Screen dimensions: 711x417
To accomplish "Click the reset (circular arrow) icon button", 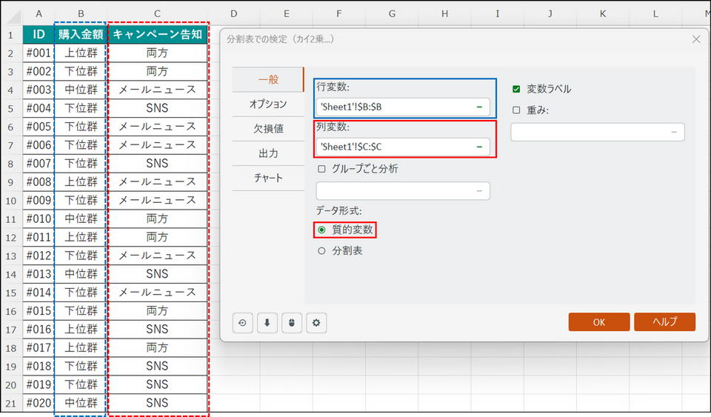I will (x=242, y=323).
